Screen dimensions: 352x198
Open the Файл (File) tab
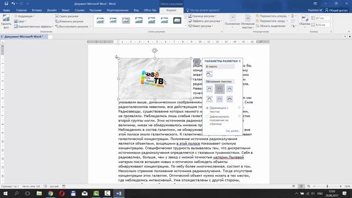(x=6, y=10)
